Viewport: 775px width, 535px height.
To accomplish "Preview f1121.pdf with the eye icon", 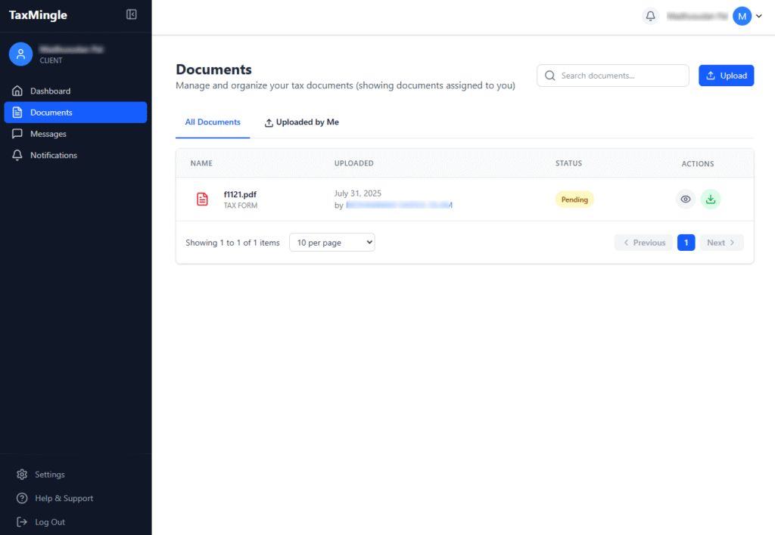I will [686, 199].
